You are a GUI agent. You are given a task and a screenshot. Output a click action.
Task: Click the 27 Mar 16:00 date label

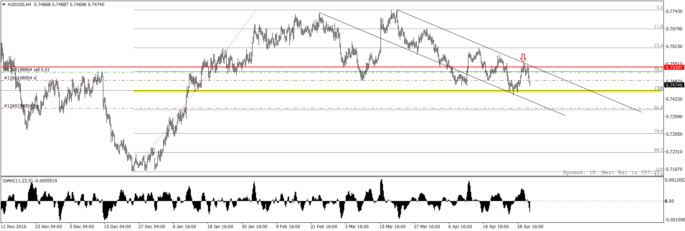427,227
